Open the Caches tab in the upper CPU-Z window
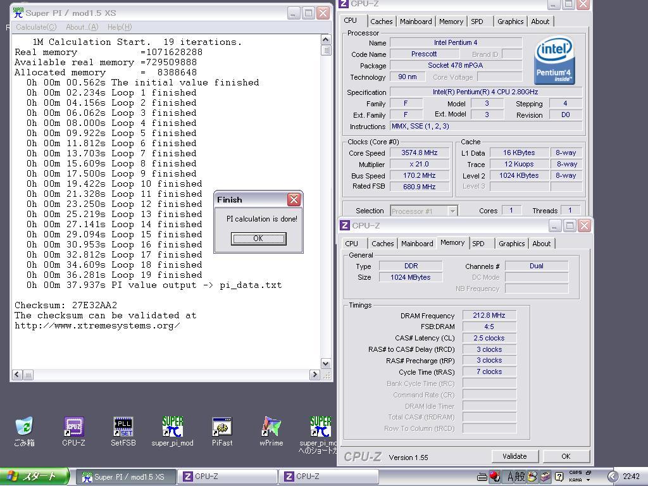Viewport: 648px width, 486px height. point(381,22)
